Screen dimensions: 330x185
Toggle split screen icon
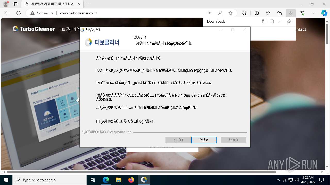pos(257,13)
